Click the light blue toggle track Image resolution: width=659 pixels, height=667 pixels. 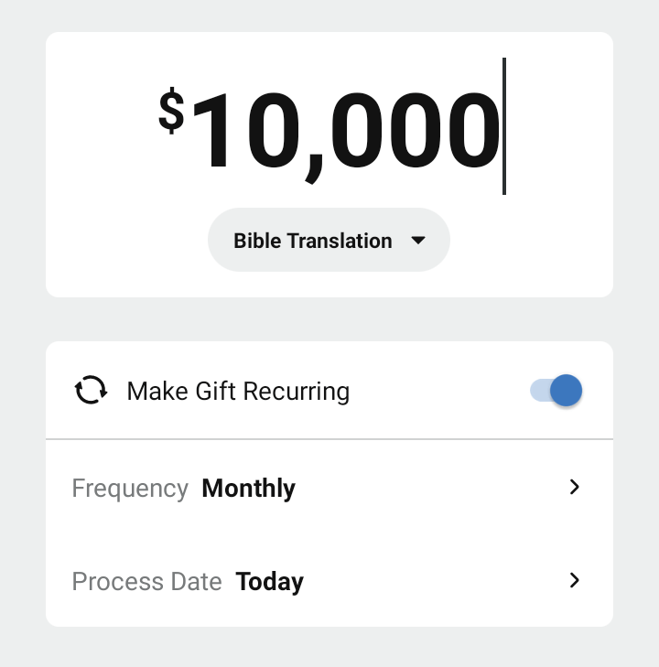[x=539, y=391]
